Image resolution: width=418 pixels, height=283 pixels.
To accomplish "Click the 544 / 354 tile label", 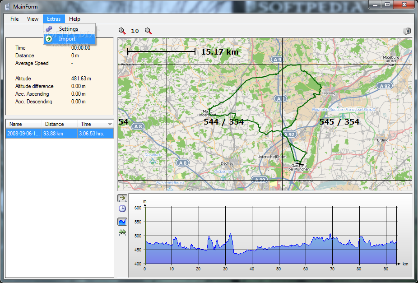I will 223,122.
